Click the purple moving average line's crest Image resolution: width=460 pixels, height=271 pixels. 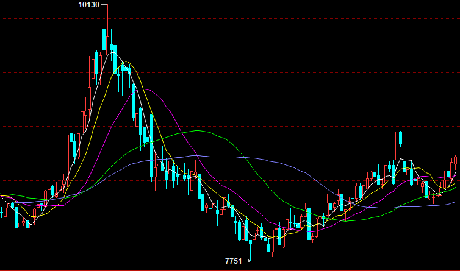click(195, 156)
